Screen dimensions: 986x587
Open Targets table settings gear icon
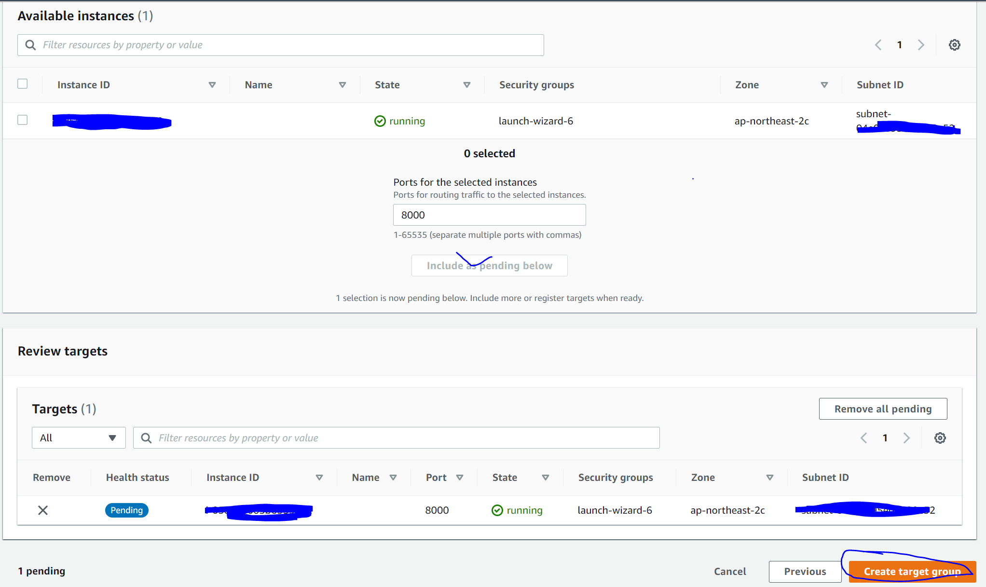tap(940, 438)
